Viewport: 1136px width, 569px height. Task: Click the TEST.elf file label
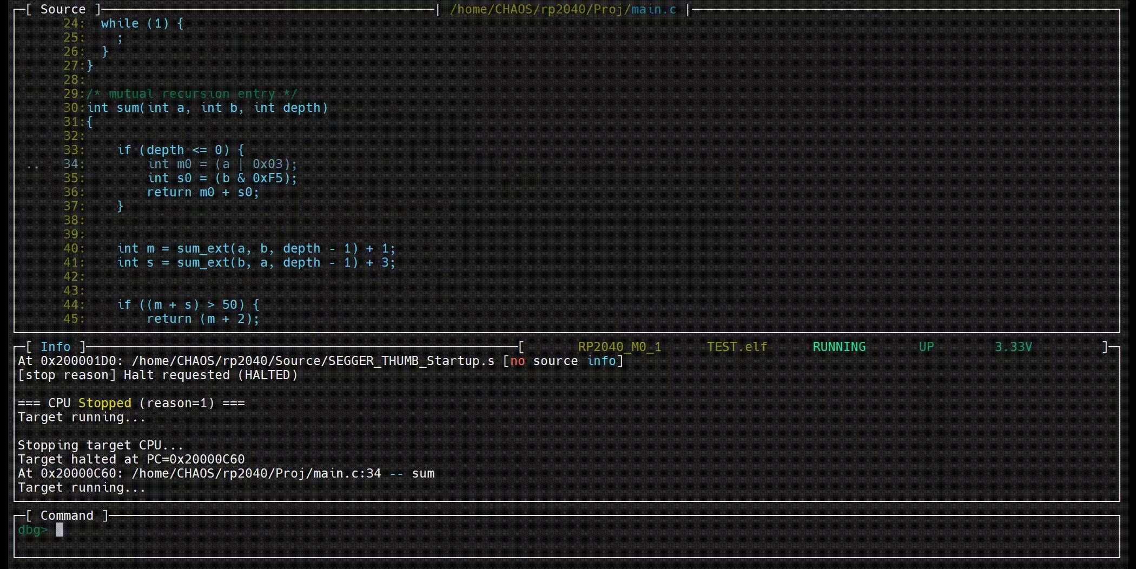[737, 347]
